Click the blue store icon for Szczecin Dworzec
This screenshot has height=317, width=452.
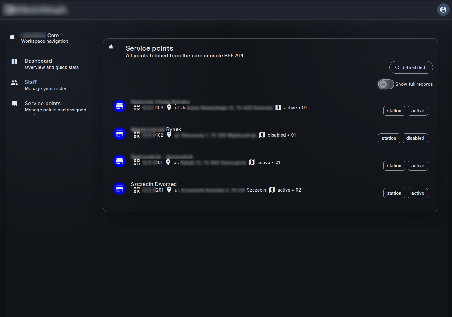[x=120, y=188]
